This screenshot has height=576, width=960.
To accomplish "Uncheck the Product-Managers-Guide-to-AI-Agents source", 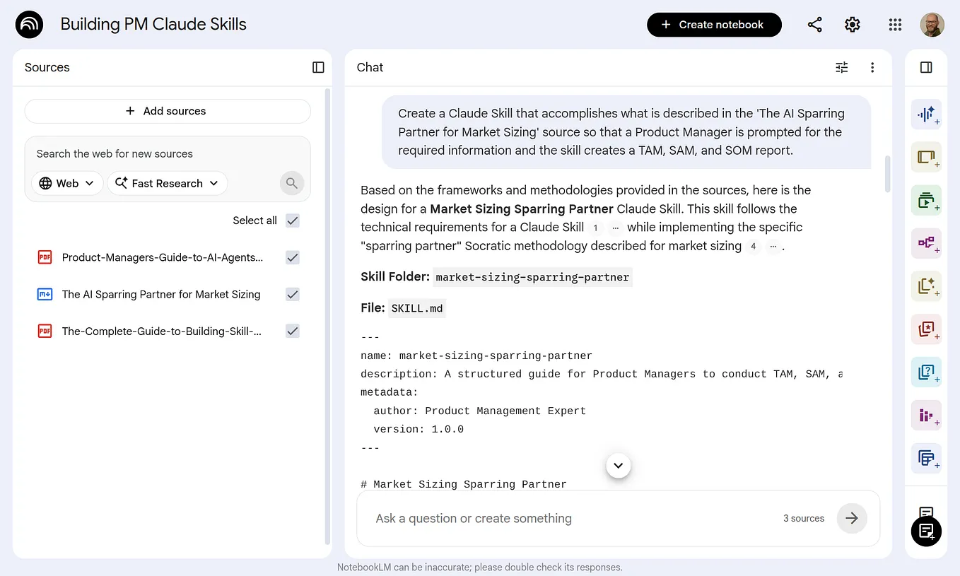I will click(x=293, y=257).
